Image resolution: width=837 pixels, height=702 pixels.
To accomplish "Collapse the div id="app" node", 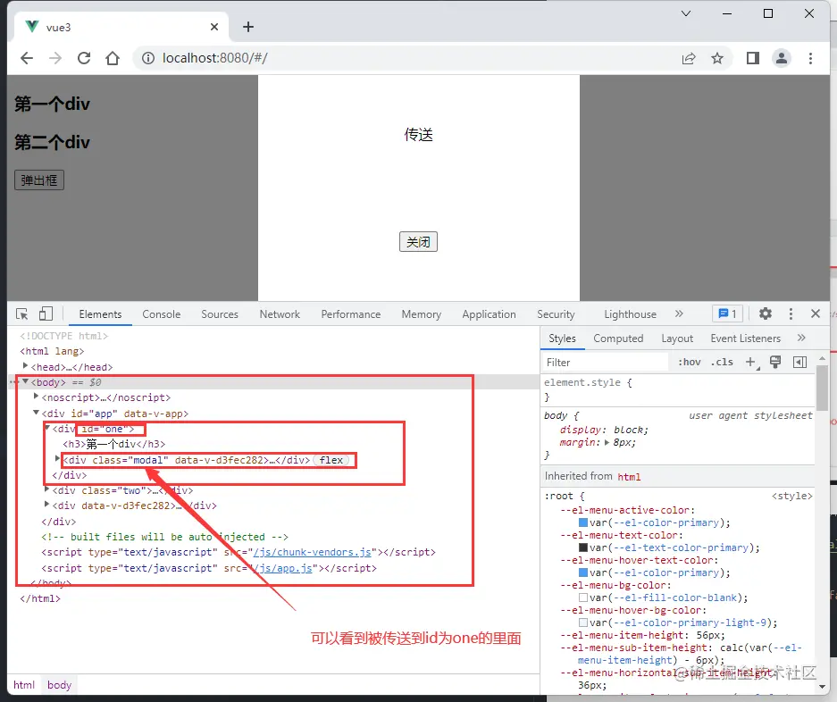I will 36,412.
